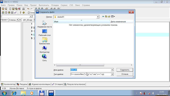Click the horizontal scrollbar thumb in file list
This screenshot has height=96, width=170.
(80, 65)
